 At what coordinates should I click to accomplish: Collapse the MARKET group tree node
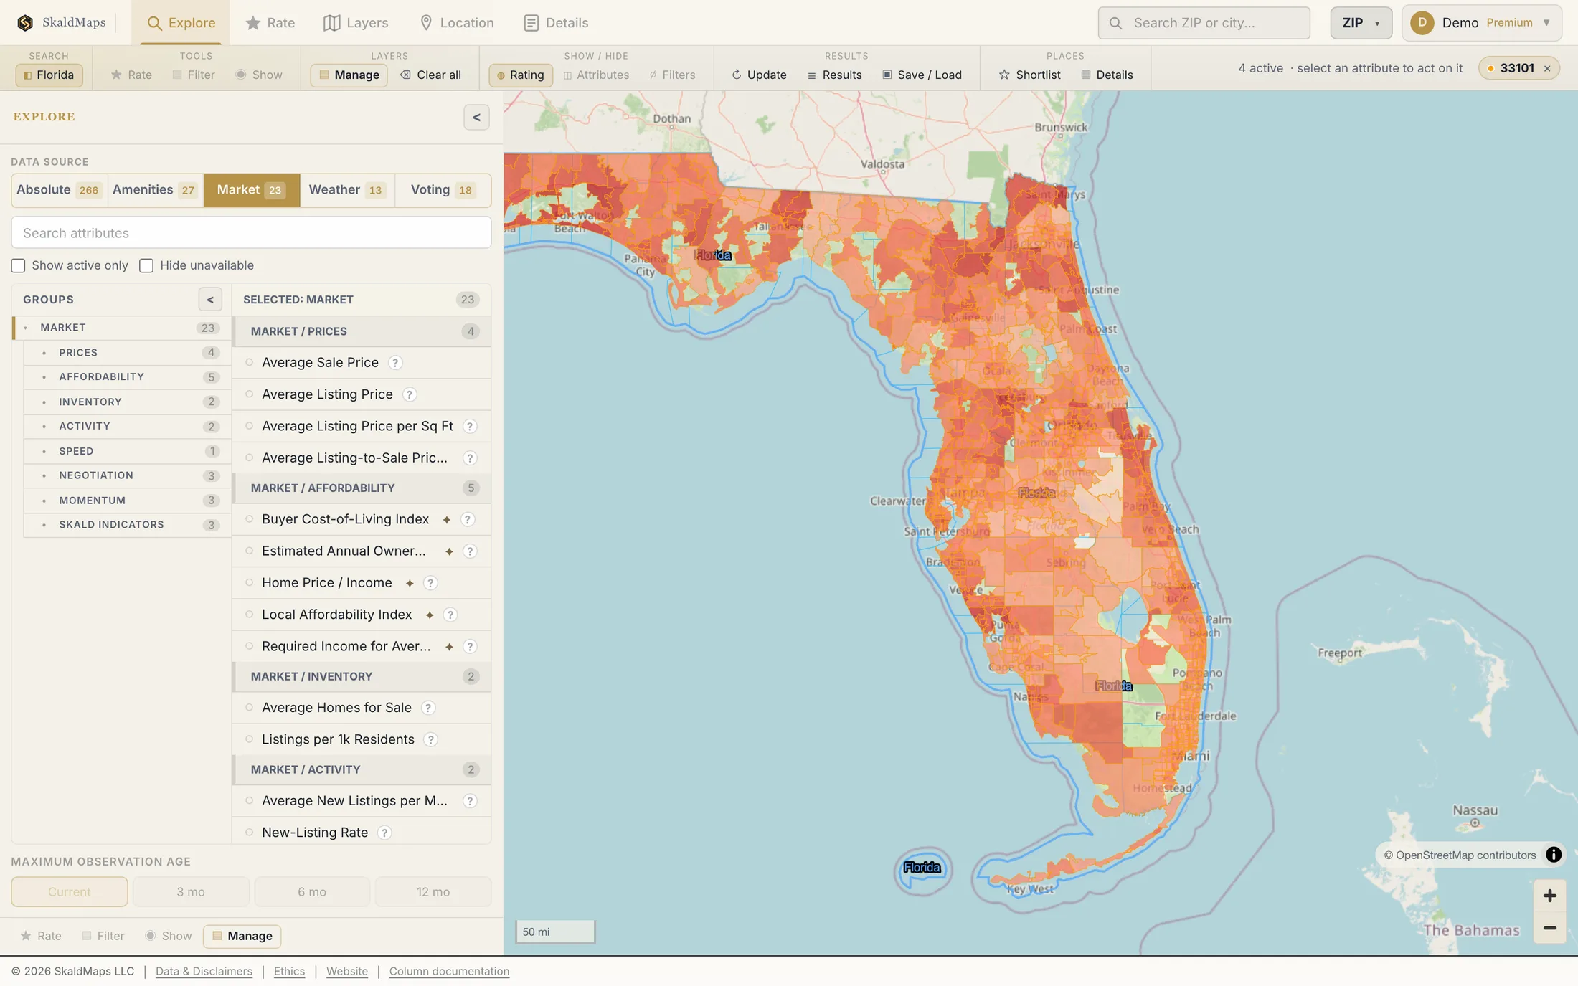26,328
